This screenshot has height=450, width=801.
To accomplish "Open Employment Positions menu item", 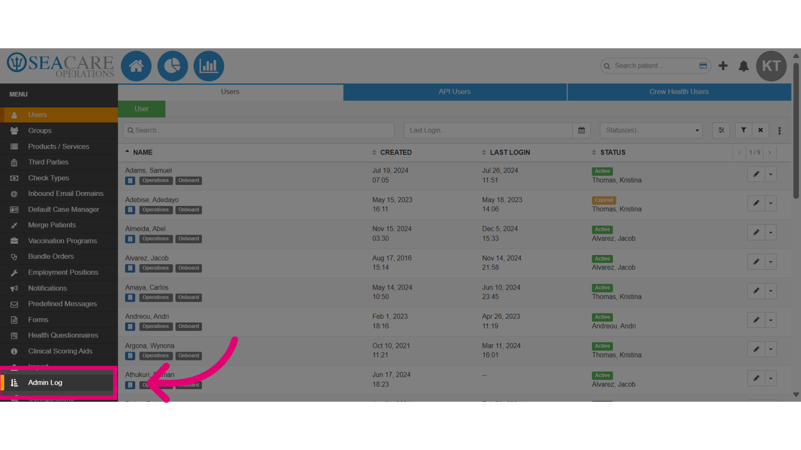I will [x=59, y=272].
